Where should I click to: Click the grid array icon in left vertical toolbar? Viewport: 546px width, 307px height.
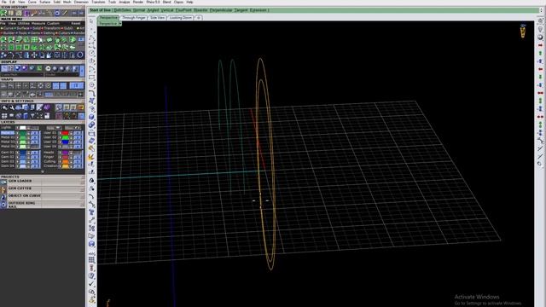click(91, 259)
